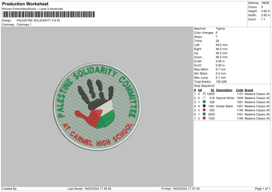Viewport: 272px width, 192px height.
Task: Select the 'Natural White' description
Action: [x=225, y=98]
